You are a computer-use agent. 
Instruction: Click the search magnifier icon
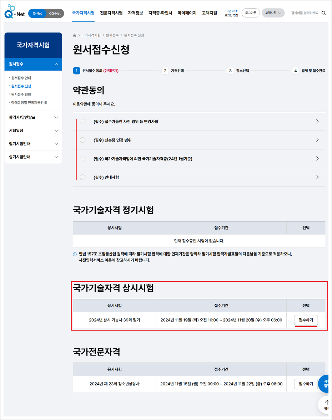tap(323, 12)
